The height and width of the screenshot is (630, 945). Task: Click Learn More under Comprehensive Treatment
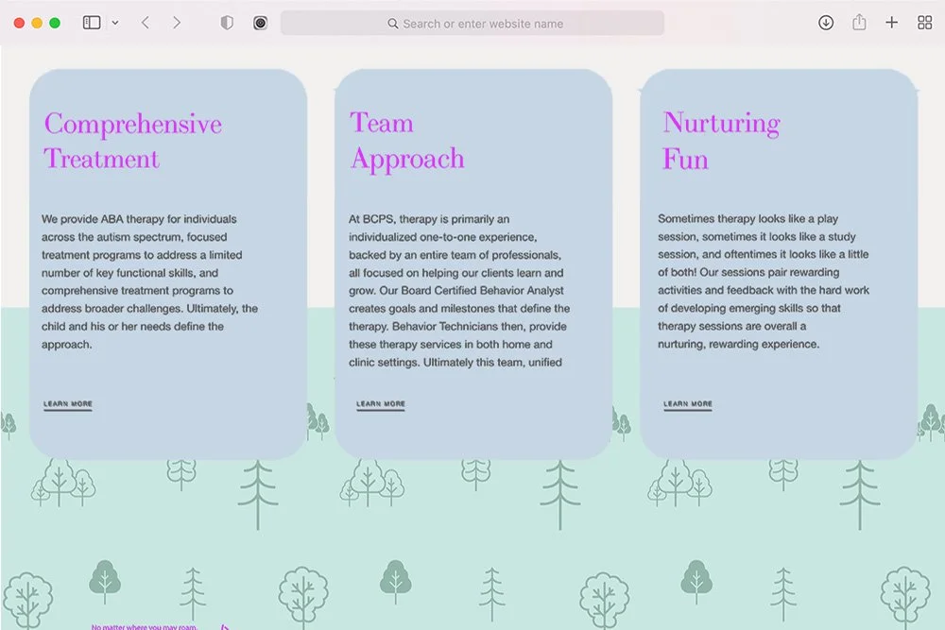pos(67,402)
